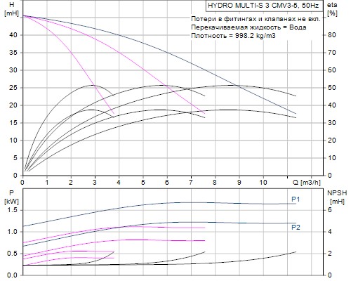This screenshot has height=281, width=351.
Task: Click the 35 tick on the H axis
Action: (x=13, y=53)
